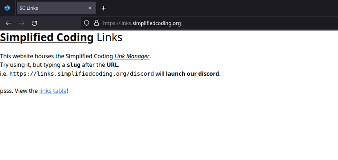This screenshot has height=160, width=338.
Task: Click the word Links in the heading
Action: (109, 37)
